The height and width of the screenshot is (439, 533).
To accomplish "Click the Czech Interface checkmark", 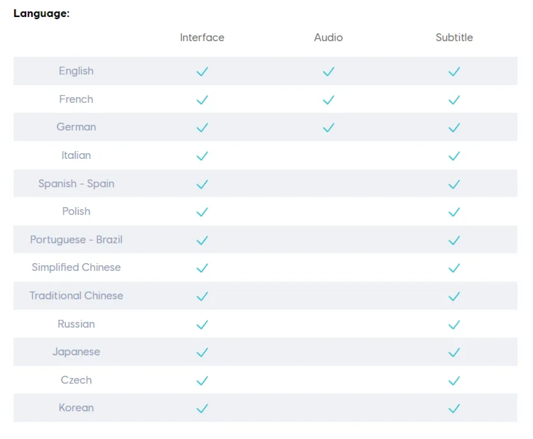I will point(202,381).
